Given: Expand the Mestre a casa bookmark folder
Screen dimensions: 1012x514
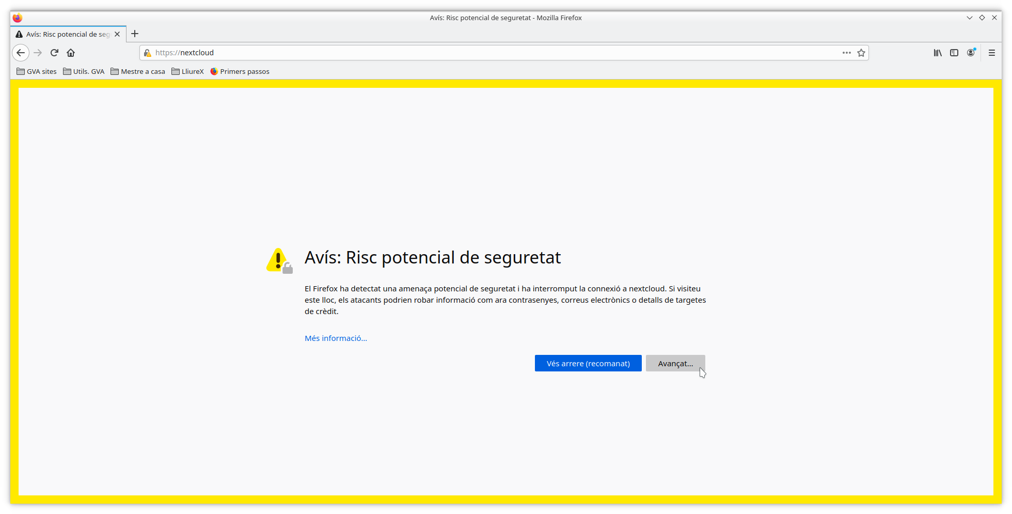Looking at the screenshot, I should pos(138,71).
